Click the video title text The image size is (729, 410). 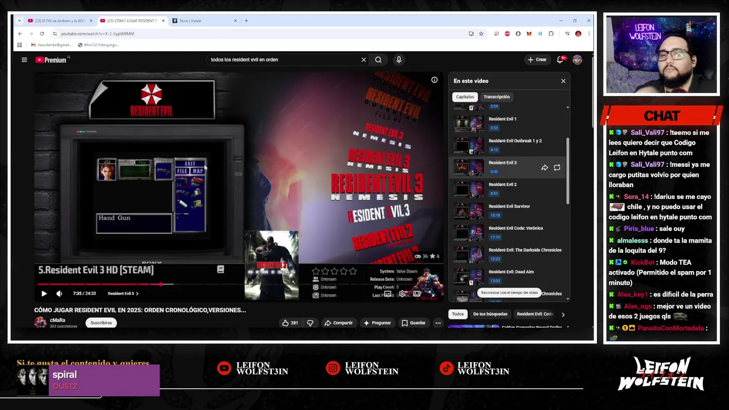pos(140,310)
